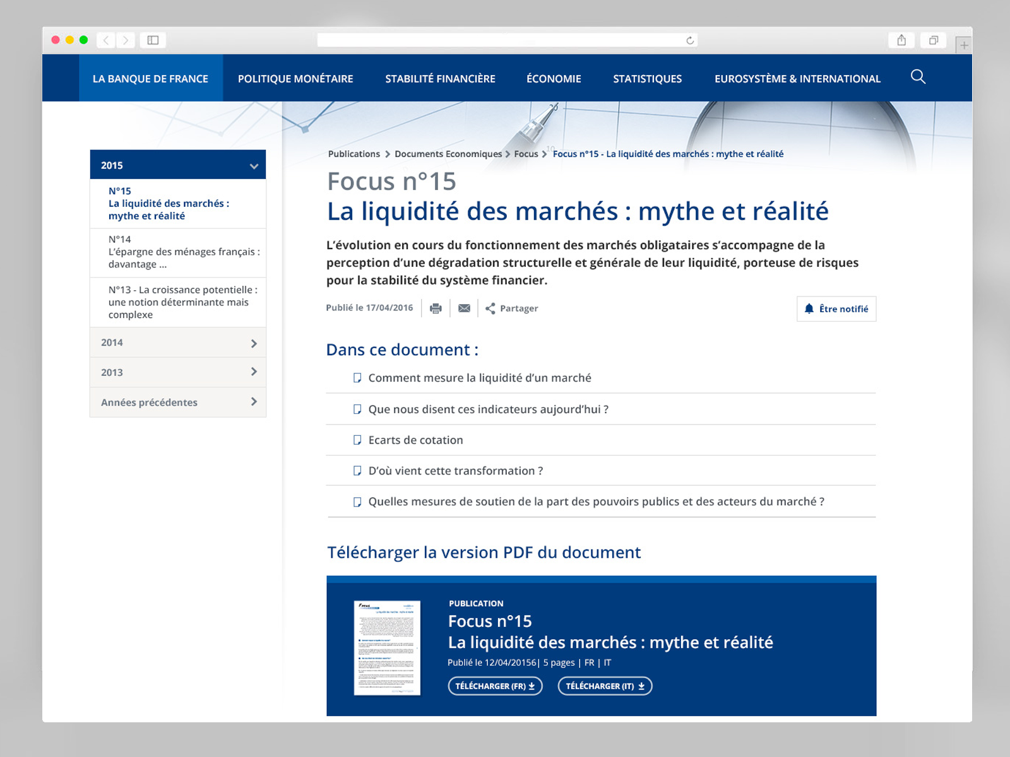Click PDF cover thumbnail of Focus n°15
The height and width of the screenshot is (757, 1010).
point(387,648)
